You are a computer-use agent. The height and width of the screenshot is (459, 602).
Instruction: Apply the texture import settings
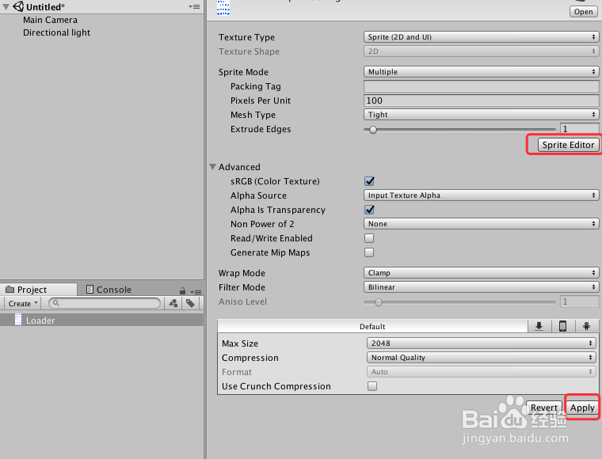582,408
